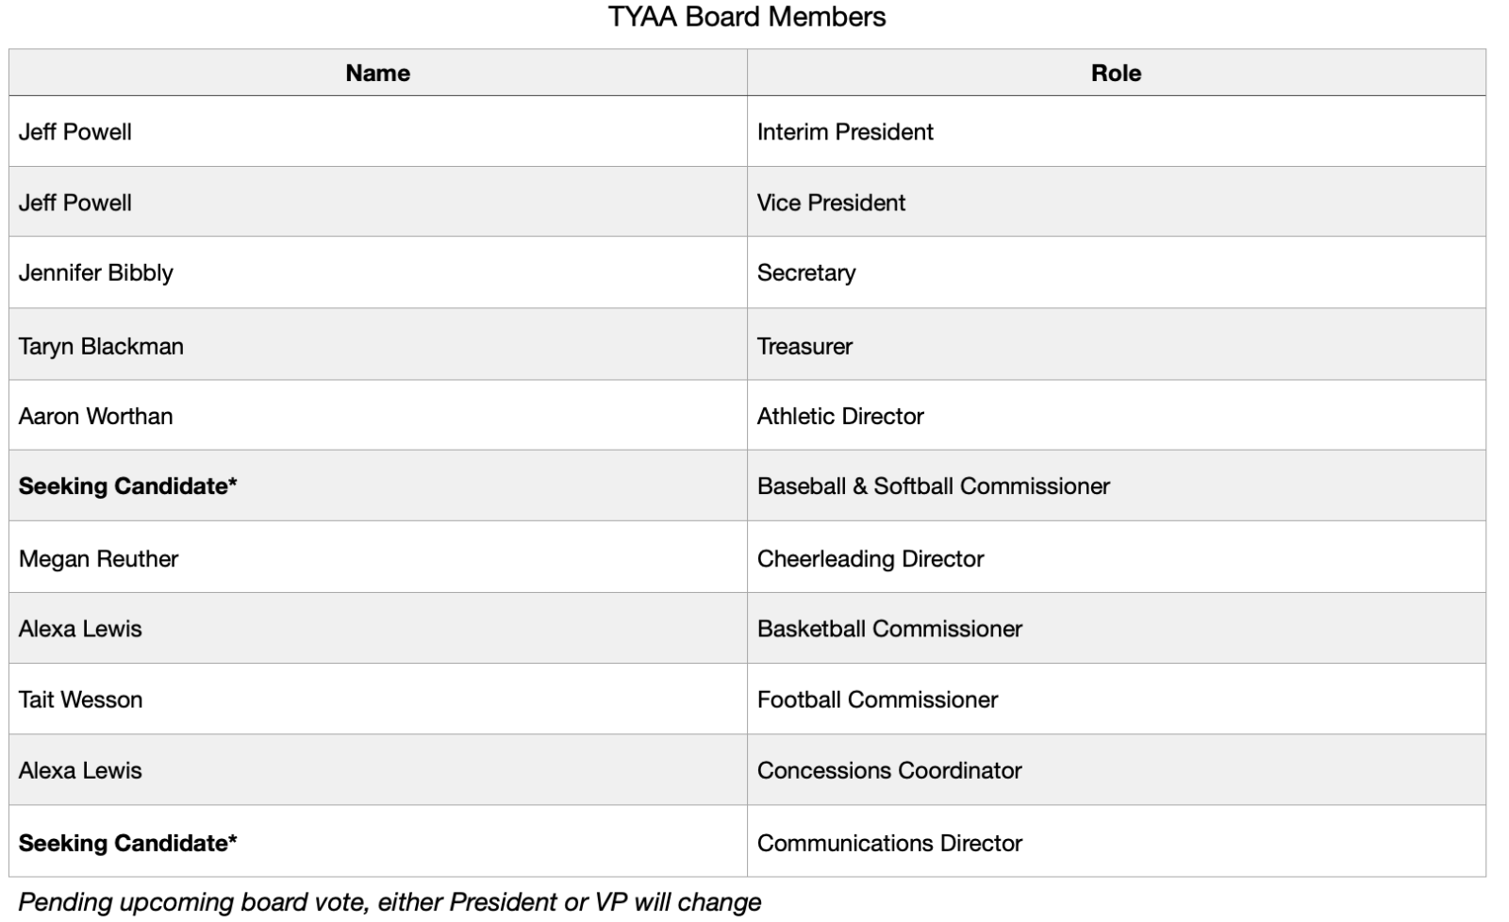Select the Megan Reuther name cell
This screenshot has width=1509, height=922.
[x=98, y=558]
